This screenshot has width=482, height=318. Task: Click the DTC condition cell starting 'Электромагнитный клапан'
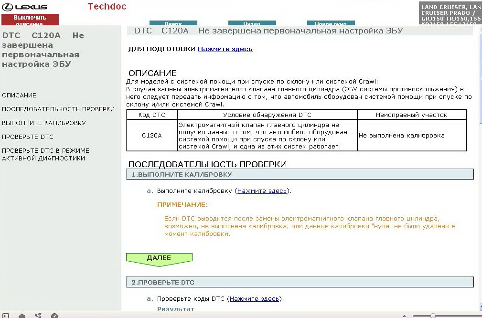(x=267, y=136)
